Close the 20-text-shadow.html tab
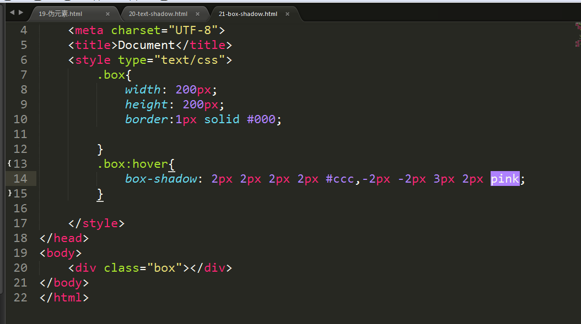 pos(197,14)
